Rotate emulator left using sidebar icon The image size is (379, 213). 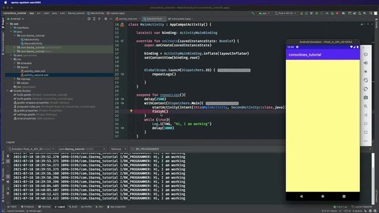(366, 80)
